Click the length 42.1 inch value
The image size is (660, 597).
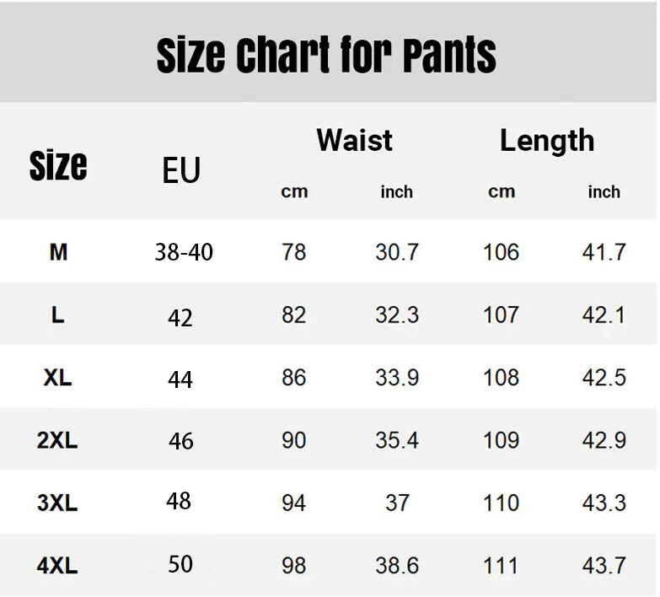tap(604, 315)
